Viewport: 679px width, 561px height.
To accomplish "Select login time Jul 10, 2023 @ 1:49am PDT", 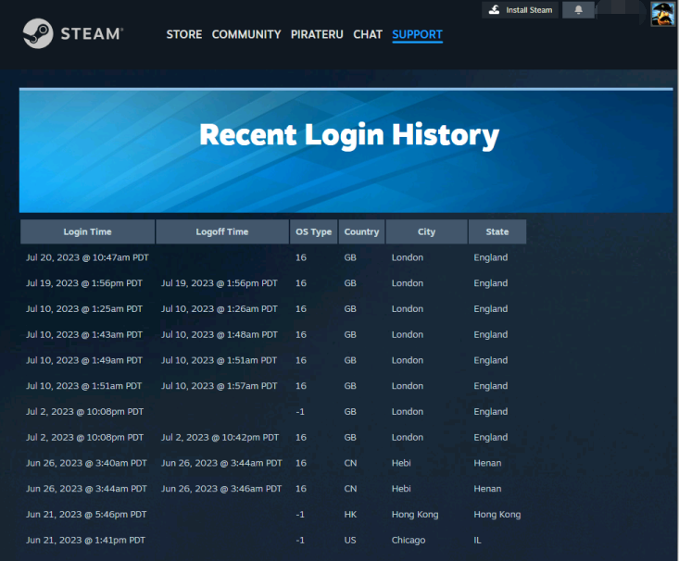I will click(84, 360).
